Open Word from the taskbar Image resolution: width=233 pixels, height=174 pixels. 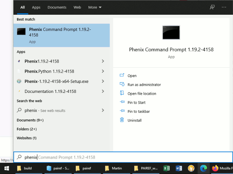[x=179, y=168]
